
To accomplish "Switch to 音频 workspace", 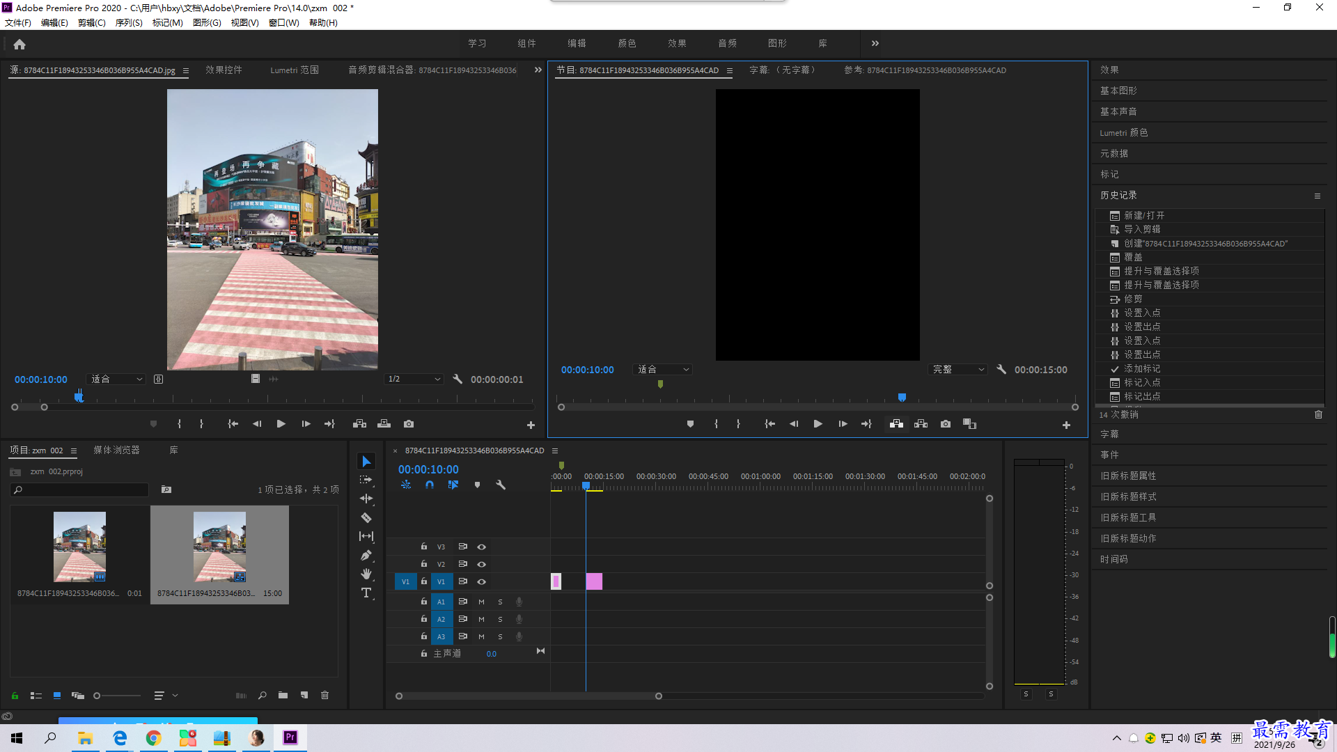I will pos(727,43).
